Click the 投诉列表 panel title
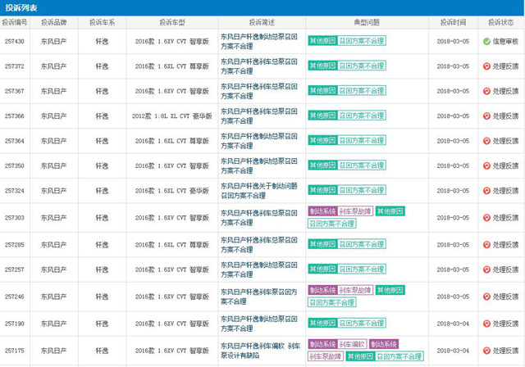525x367 pixels. click(x=21, y=7)
